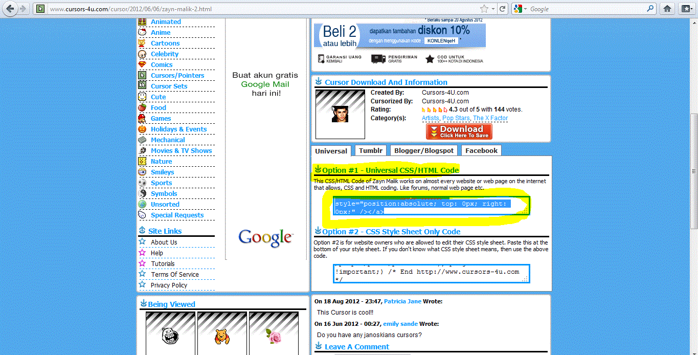The height and width of the screenshot is (355, 698).
Task: Open the Animated category link
Action: [x=166, y=21]
